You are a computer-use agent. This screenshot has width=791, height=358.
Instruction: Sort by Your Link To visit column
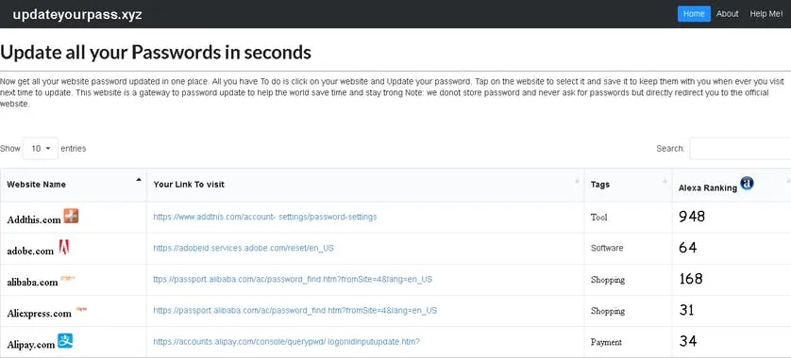365,185
